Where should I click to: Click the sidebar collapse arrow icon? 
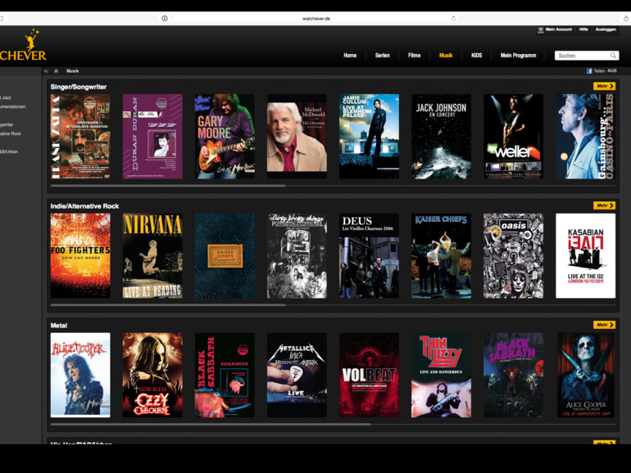point(46,71)
